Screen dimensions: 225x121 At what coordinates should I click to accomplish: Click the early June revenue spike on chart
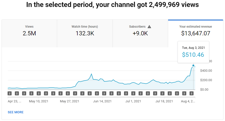91,74
